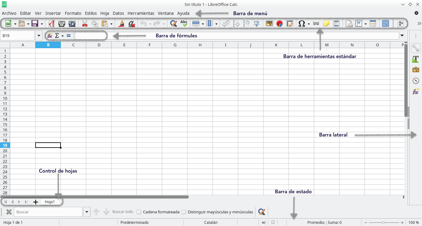Click the Omega special character icon
422x226 pixels.
click(x=302, y=23)
